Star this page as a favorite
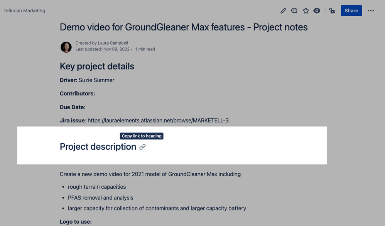Screen dimensions: 385x226 point(306,11)
